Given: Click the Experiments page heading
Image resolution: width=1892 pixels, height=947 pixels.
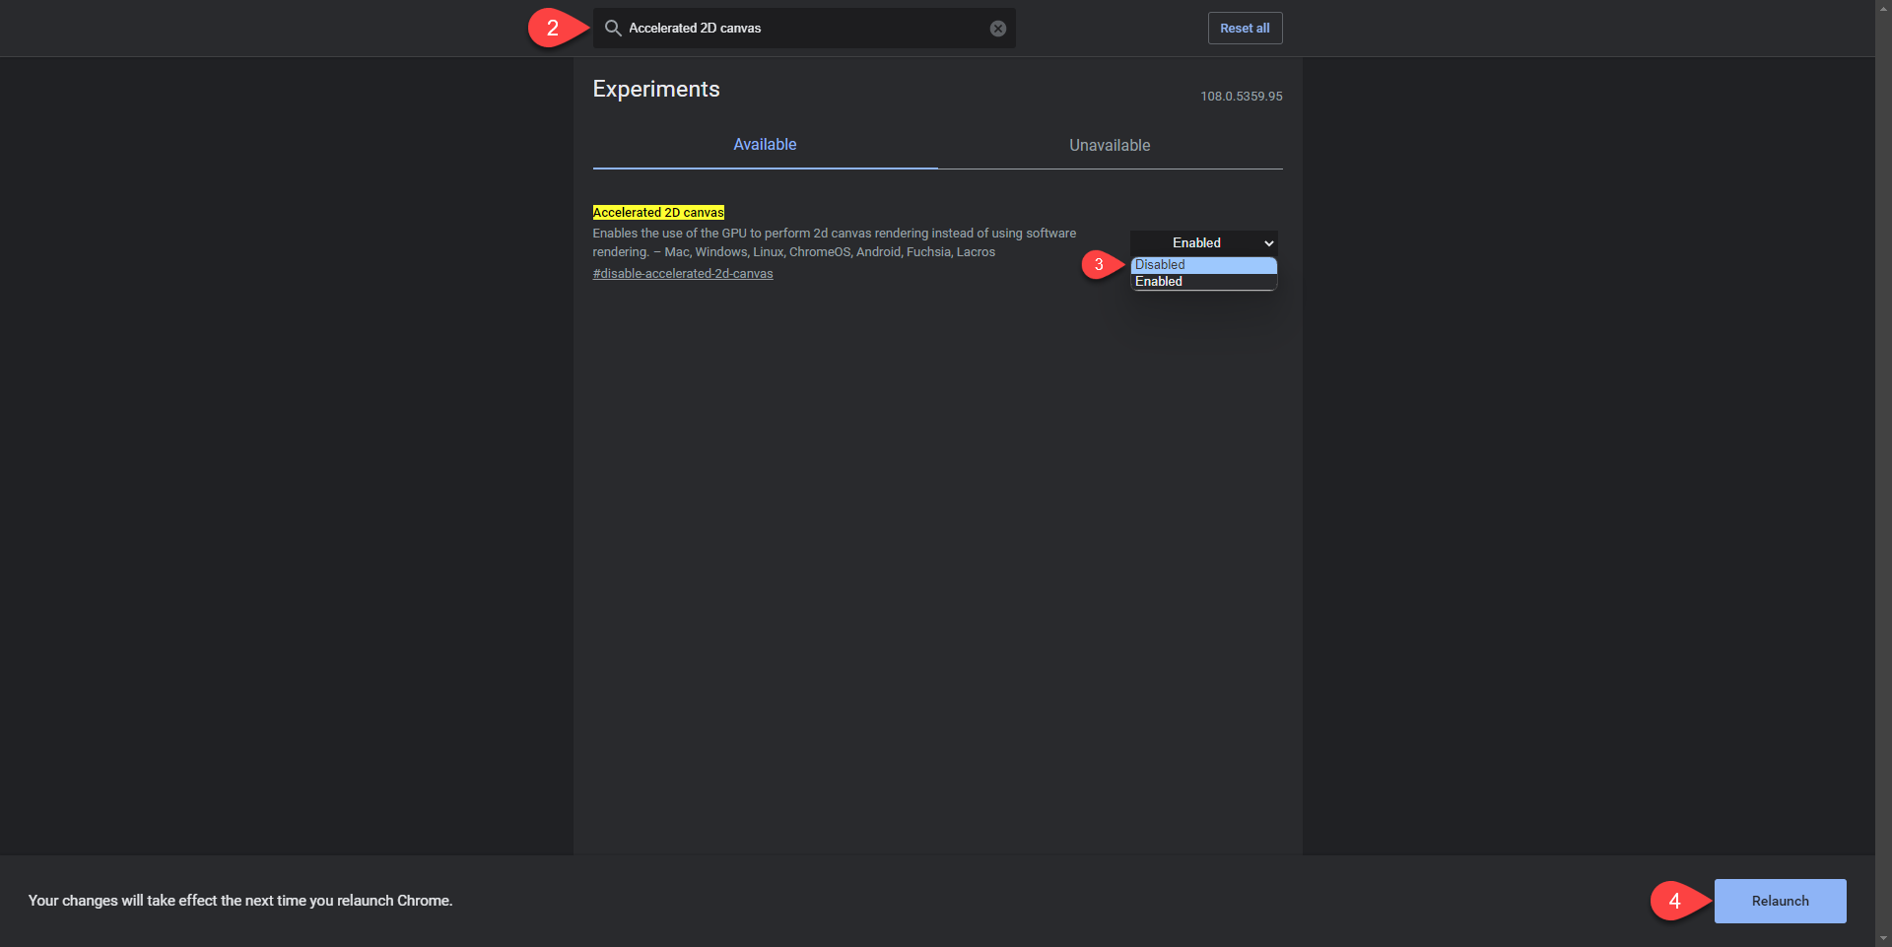Looking at the screenshot, I should pos(656,90).
